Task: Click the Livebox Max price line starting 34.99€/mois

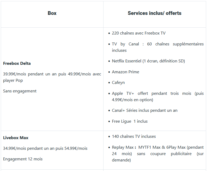Action: (x=45, y=148)
